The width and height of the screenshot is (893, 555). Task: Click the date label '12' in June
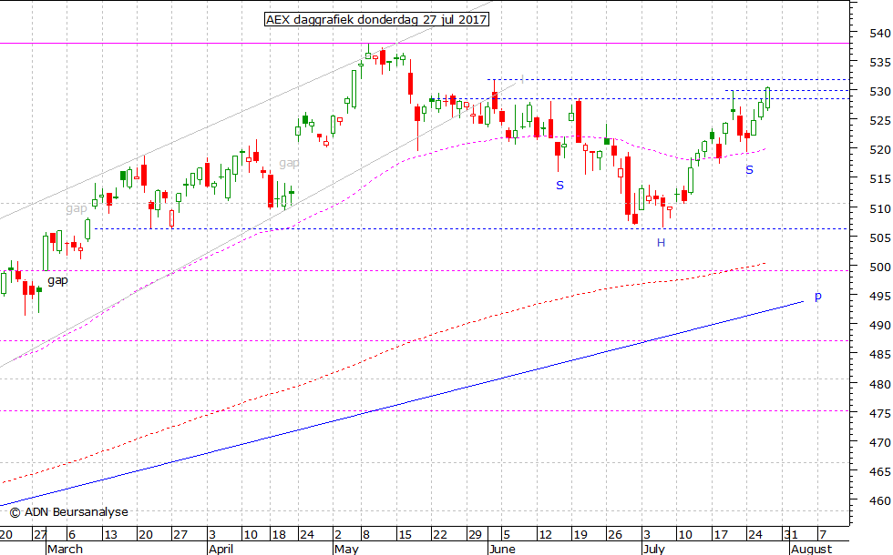pos(545,535)
